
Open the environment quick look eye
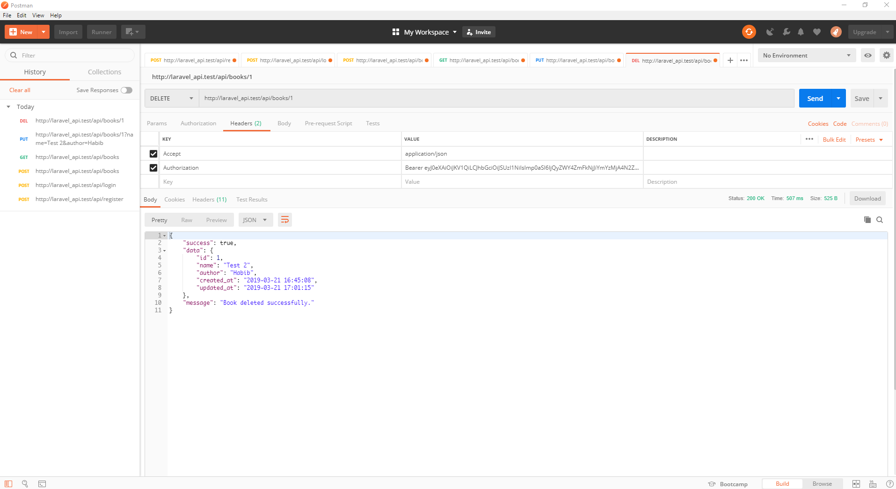(868, 55)
